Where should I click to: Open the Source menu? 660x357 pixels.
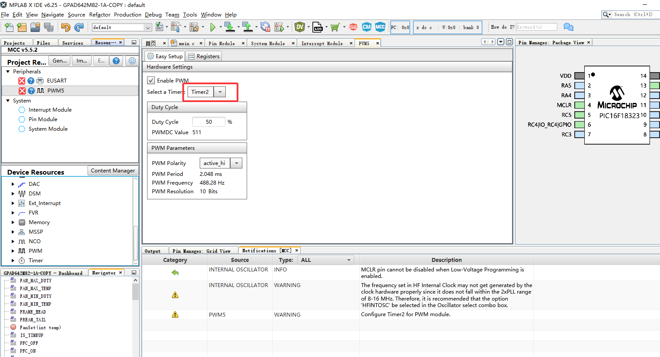pos(77,15)
